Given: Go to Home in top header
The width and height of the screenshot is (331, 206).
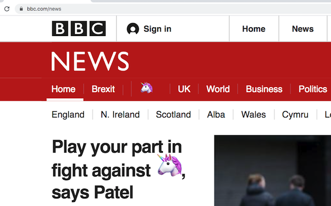Looking at the screenshot, I should 254,29.
